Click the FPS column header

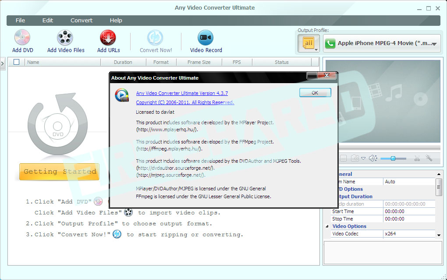coord(237,62)
